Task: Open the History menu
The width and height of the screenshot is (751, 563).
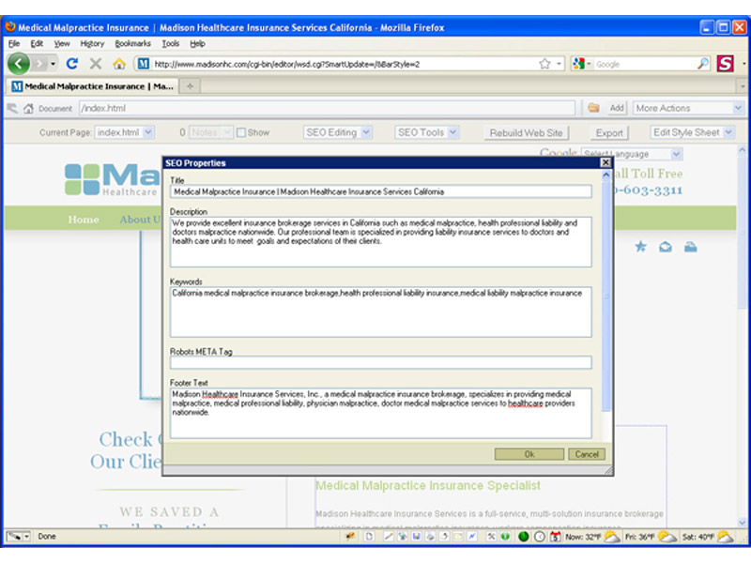Action: point(92,43)
